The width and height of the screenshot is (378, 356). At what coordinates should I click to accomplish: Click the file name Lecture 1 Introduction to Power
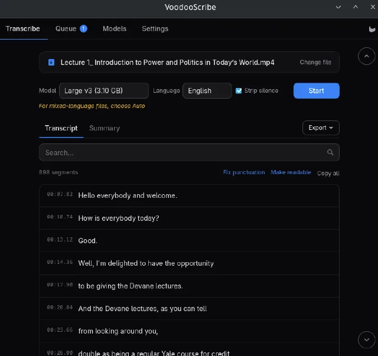(167, 63)
